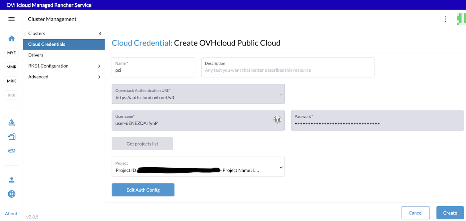Open the hamburger navigation menu
This screenshot has width=466, height=221.
pyautogui.click(x=12, y=19)
